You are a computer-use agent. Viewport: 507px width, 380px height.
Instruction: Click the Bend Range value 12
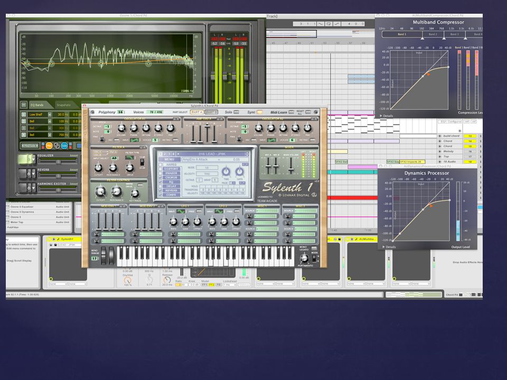coord(95,259)
